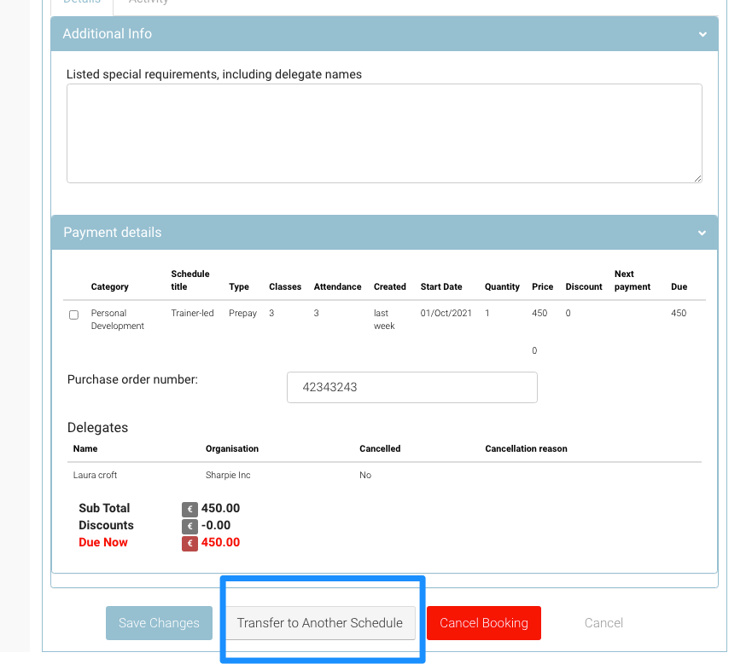The image size is (752, 664).
Task: Click the grey Cancel link
Action: (x=603, y=623)
